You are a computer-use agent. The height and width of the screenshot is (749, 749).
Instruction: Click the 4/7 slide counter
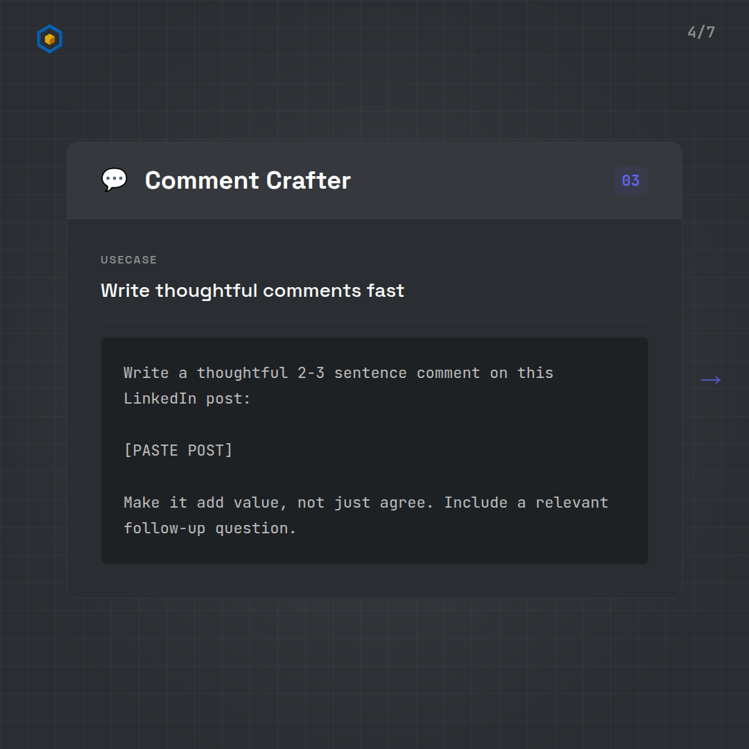701,33
